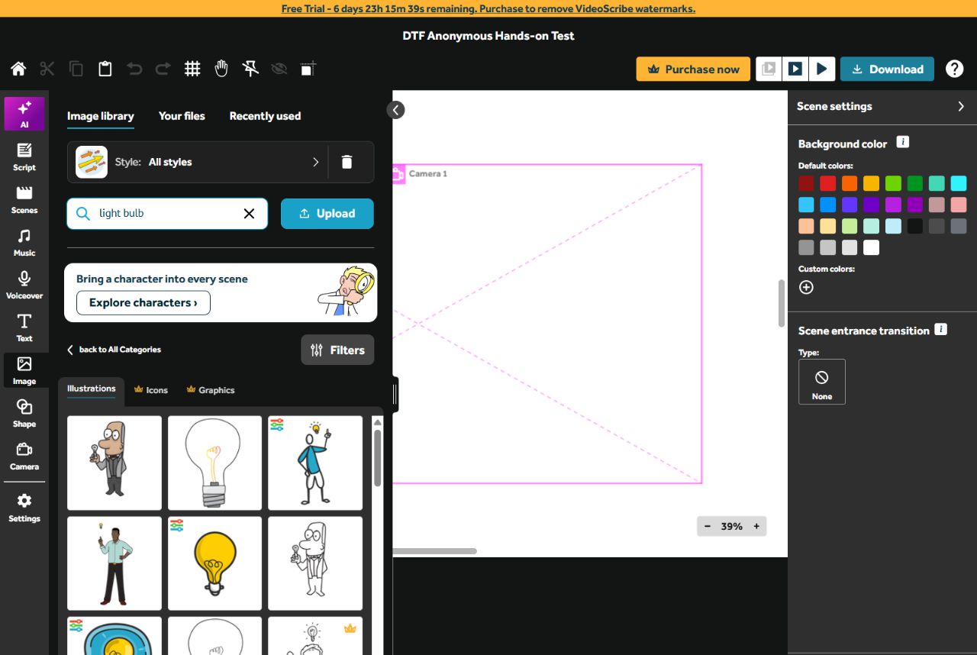Screen dimensions: 977x655
Task: Select the None transition type
Action: tap(822, 382)
